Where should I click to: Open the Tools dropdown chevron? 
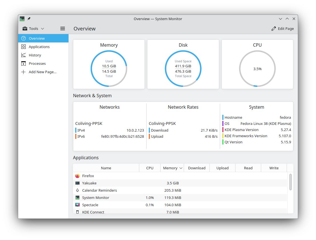tap(42, 28)
